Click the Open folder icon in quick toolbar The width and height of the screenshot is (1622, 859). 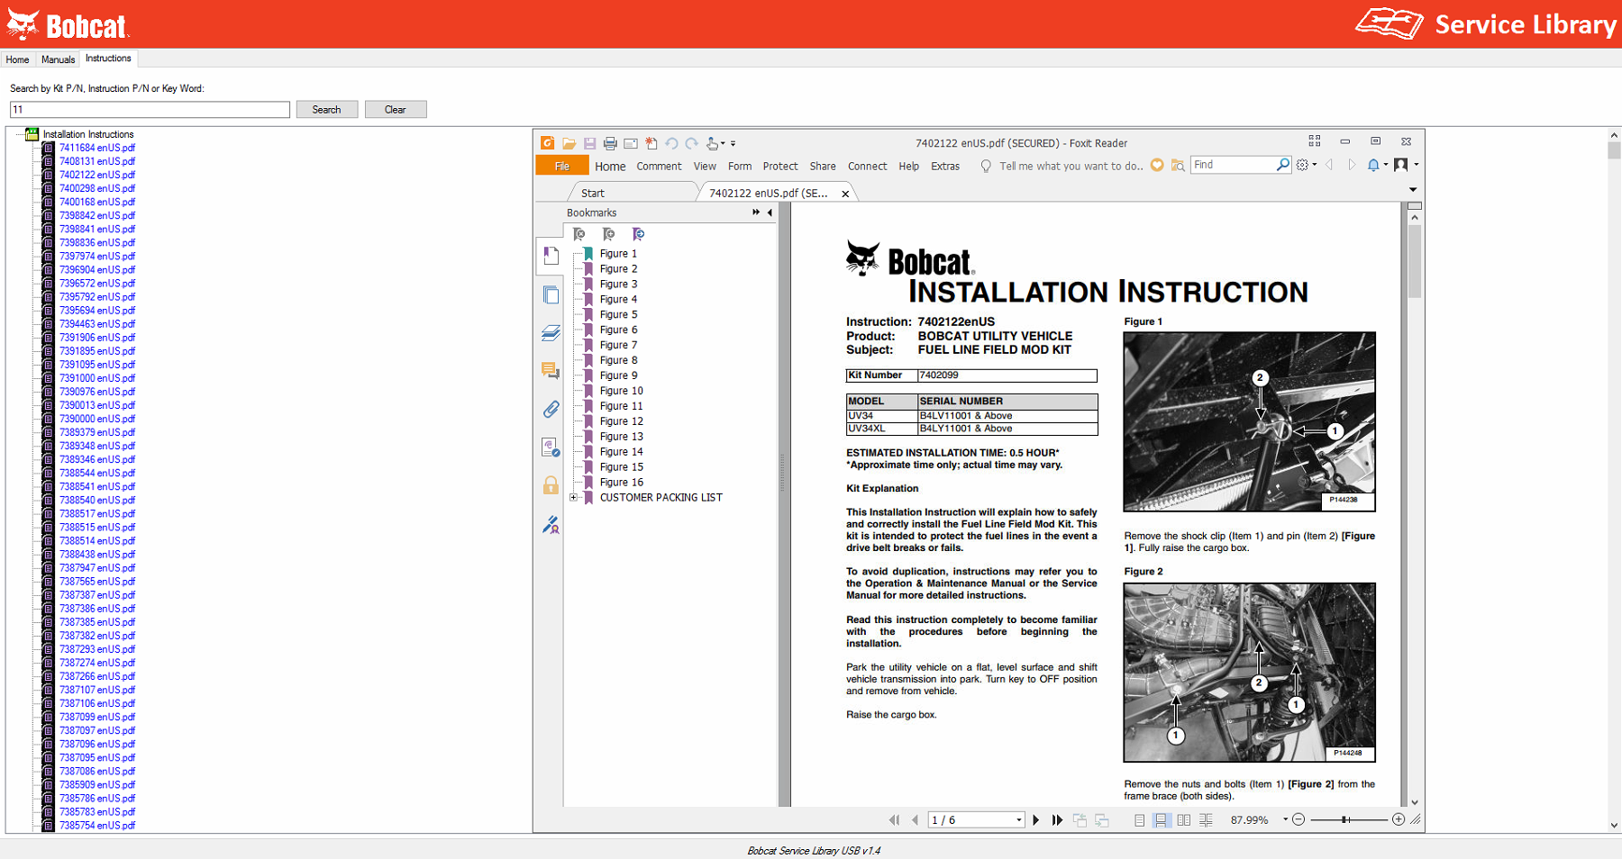pyautogui.click(x=569, y=143)
